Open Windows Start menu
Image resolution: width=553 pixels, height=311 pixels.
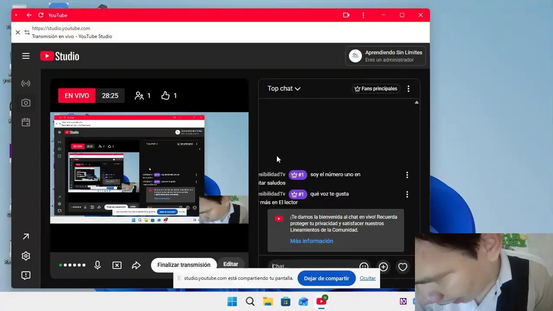point(232,301)
